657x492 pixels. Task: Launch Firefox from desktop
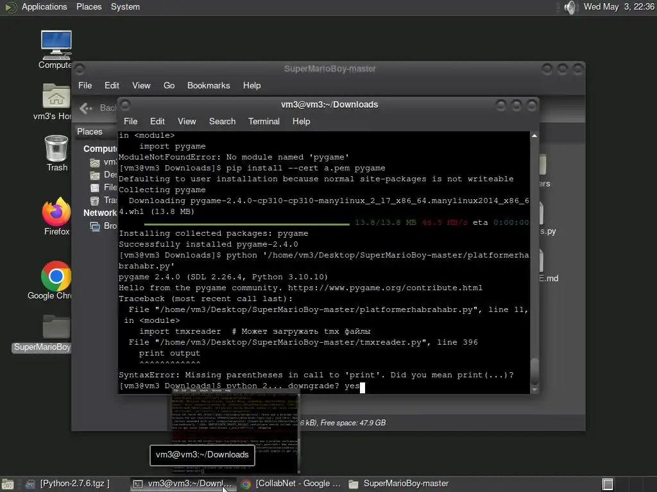point(56,217)
